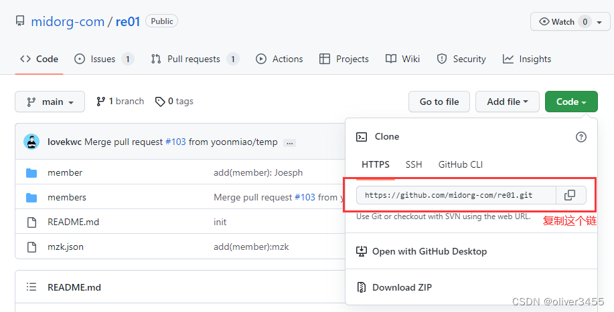Click the README.md heading in preview panel

(x=74, y=287)
